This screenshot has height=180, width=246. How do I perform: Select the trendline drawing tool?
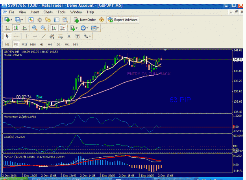click(x=43, y=36)
